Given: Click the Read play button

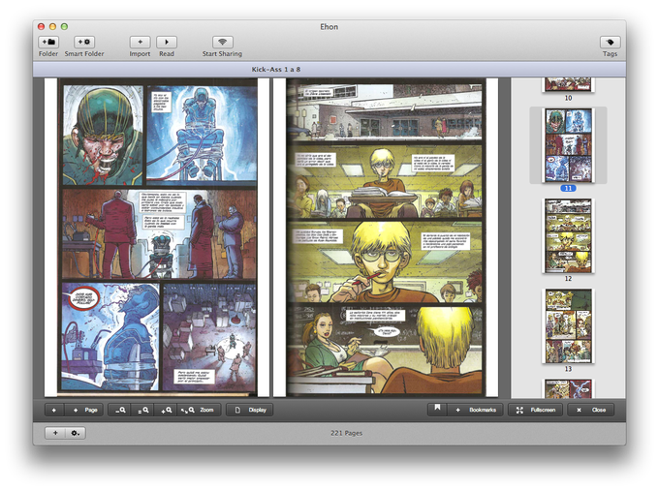Looking at the screenshot, I should pyautogui.click(x=167, y=42).
